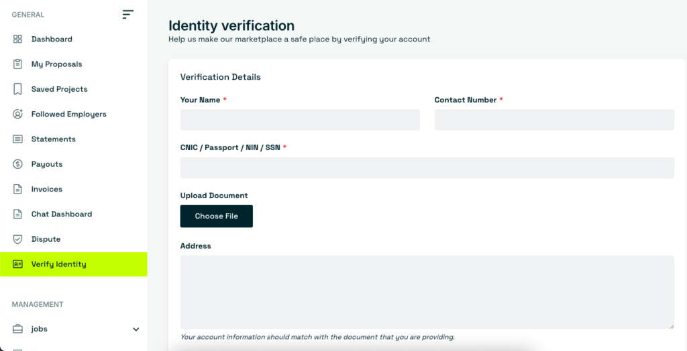
Task: Focus the Your Name input field
Action: (x=300, y=120)
